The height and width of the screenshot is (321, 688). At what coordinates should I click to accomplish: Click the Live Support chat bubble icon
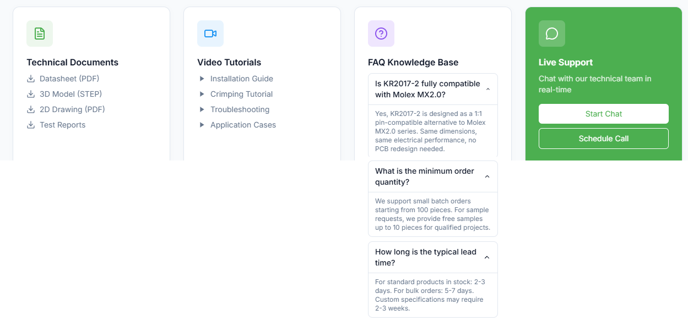552,34
